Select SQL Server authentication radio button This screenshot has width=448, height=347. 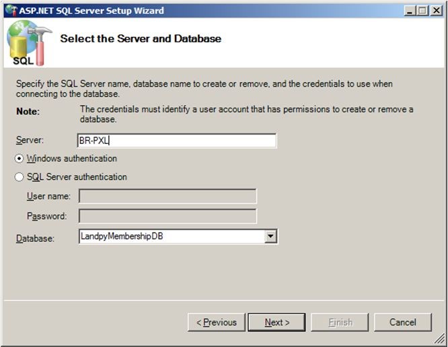click(19, 177)
